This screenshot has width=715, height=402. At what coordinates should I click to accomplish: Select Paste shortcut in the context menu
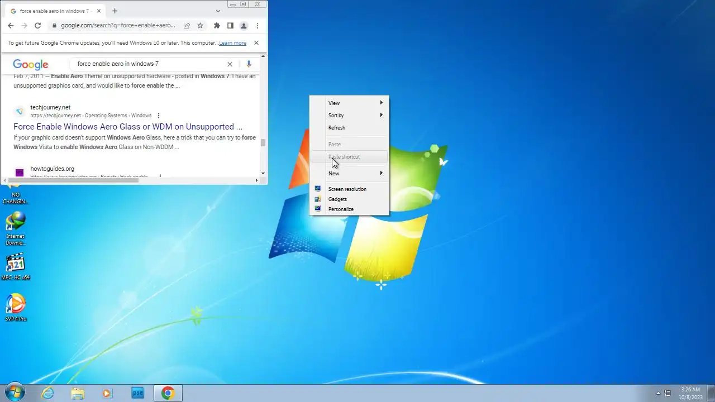349,157
